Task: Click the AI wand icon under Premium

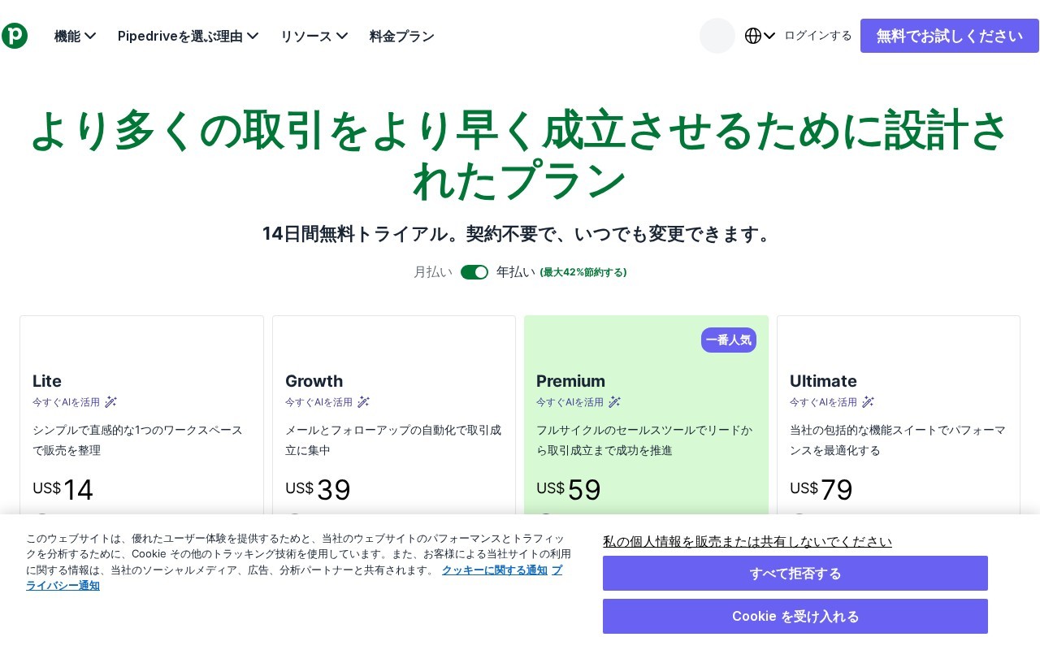Action: tap(615, 401)
